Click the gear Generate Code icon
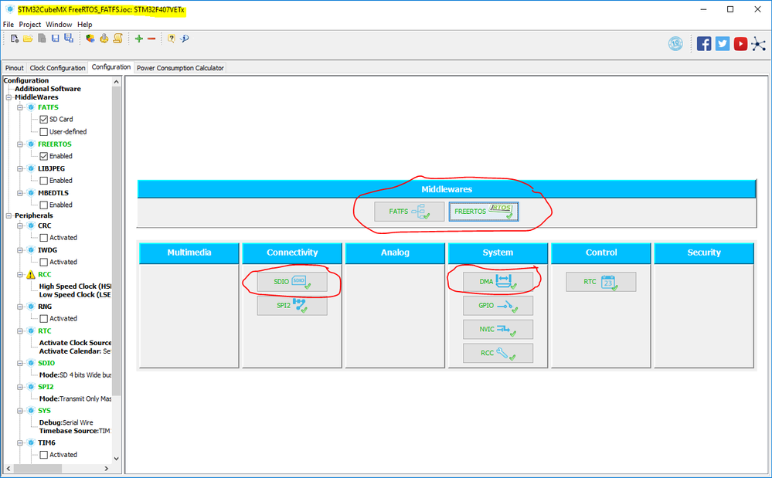772x478 pixels. tap(104, 39)
